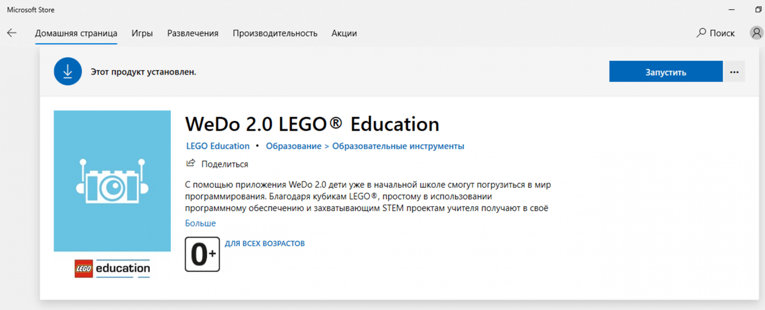Click the search magnifier icon
The width and height of the screenshot is (765, 310).
701,33
